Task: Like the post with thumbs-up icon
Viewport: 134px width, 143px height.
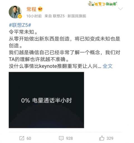Action: tap(102, 138)
